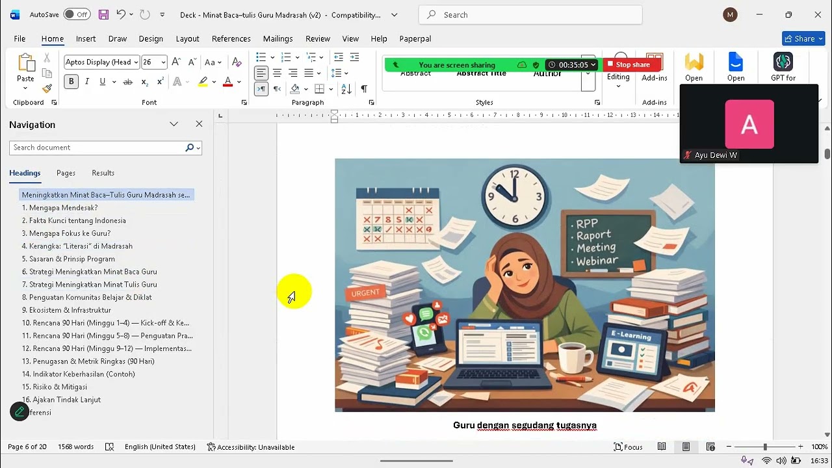Center align the paragraph
The width and height of the screenshot is (832, 468).
[x=277, y=73]
